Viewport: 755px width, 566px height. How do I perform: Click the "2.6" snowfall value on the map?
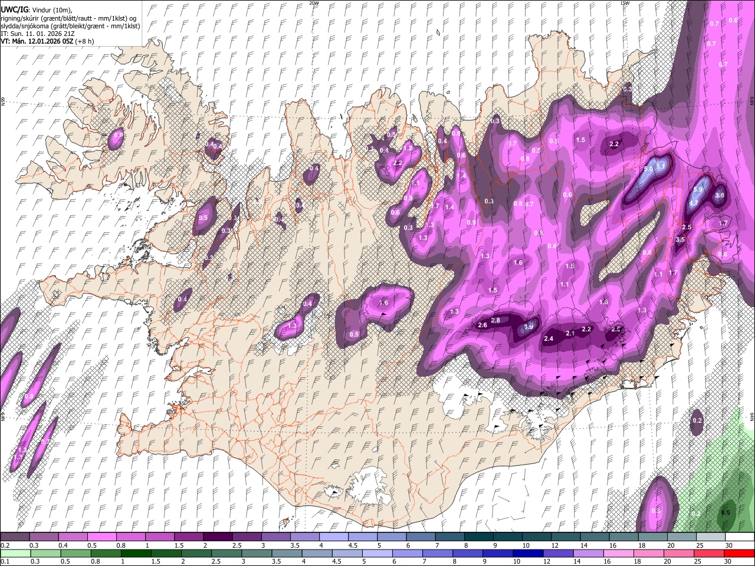tap(482, 325)
